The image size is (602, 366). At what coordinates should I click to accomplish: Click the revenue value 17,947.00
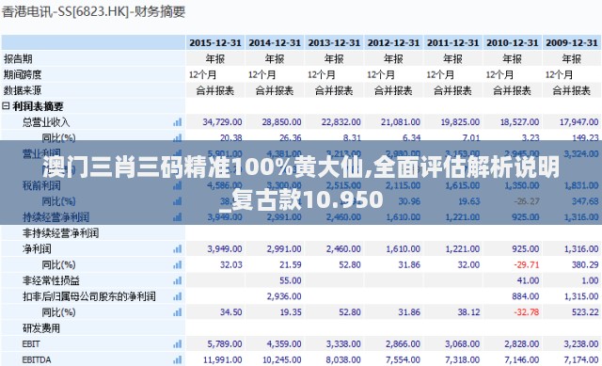(579, 122)
